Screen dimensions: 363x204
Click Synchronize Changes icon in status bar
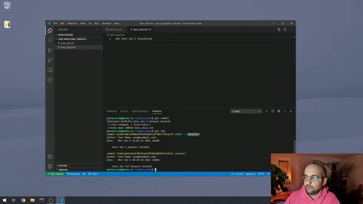(x=84, y=174)
